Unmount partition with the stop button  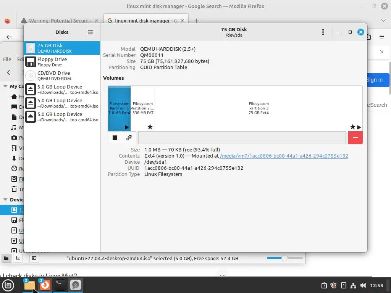click(x=115, y=138)
